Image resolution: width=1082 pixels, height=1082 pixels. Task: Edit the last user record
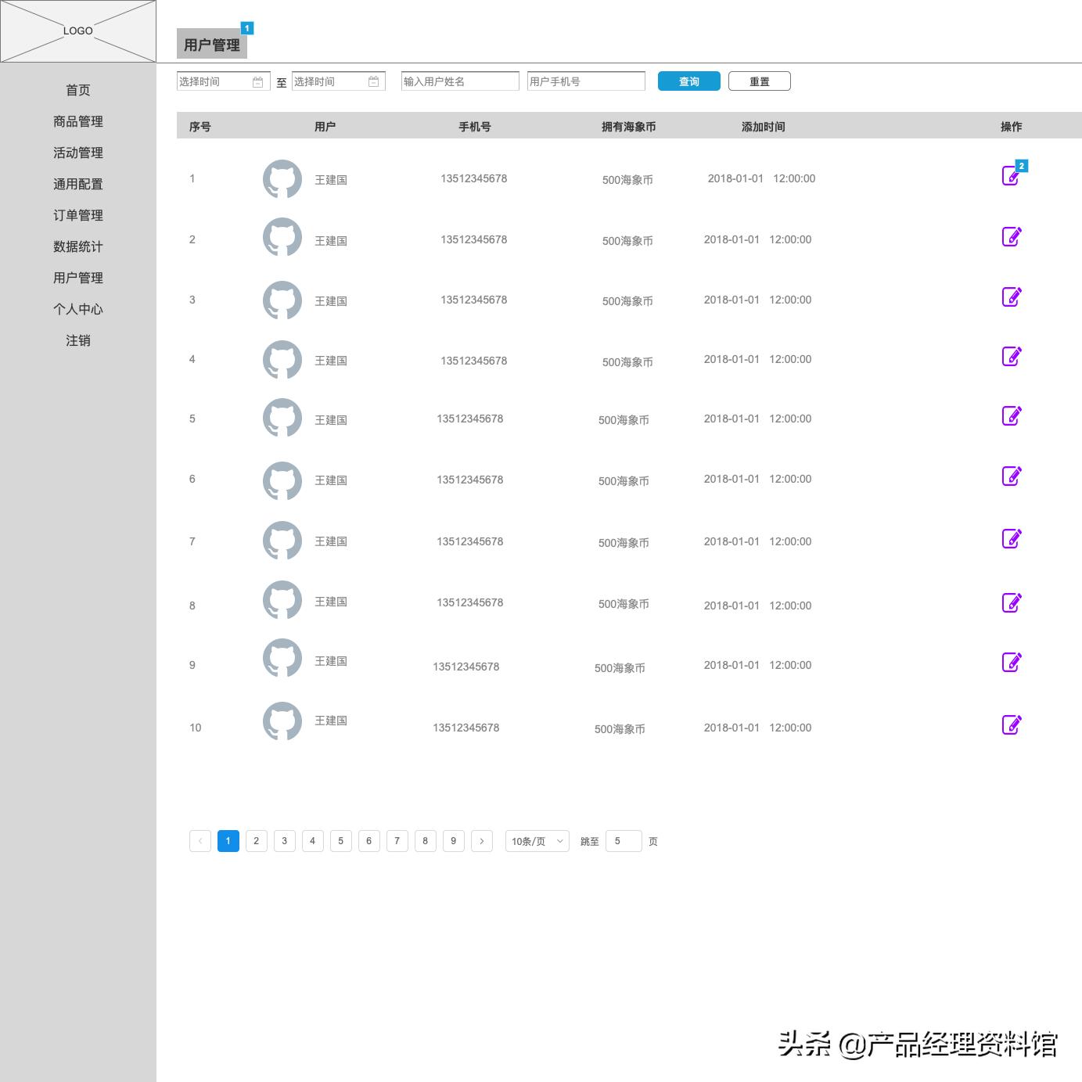(x=1011, y=724)
